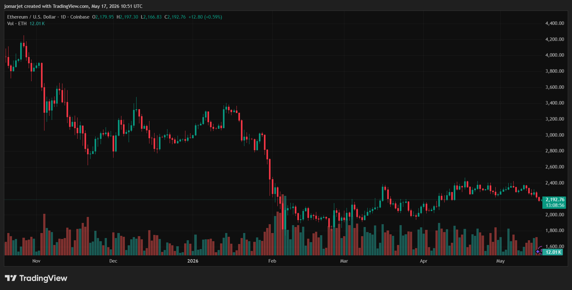The width and height of the screenshot is (572, 290).
Task: Click the 2,400.00 price axis label
Action: (555, 183)
